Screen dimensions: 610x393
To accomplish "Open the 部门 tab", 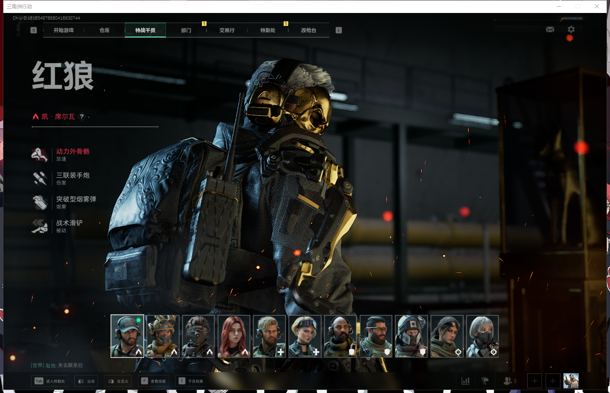I will tap(186, 30).
